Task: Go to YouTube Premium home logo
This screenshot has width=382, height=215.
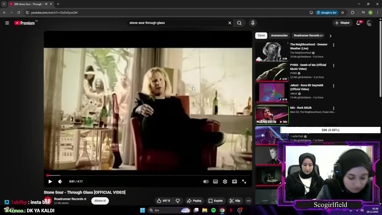Action: point(24,23)
